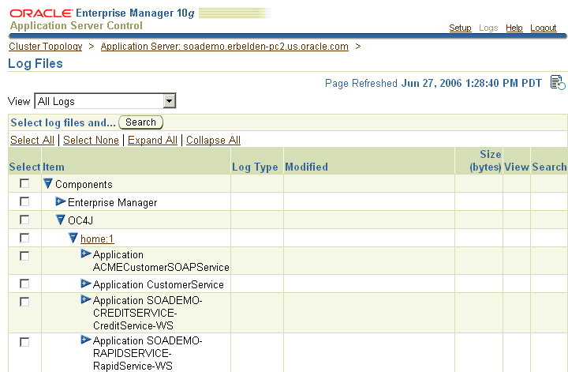Select the home:1 row checkbox

click(x=24, y=238)
